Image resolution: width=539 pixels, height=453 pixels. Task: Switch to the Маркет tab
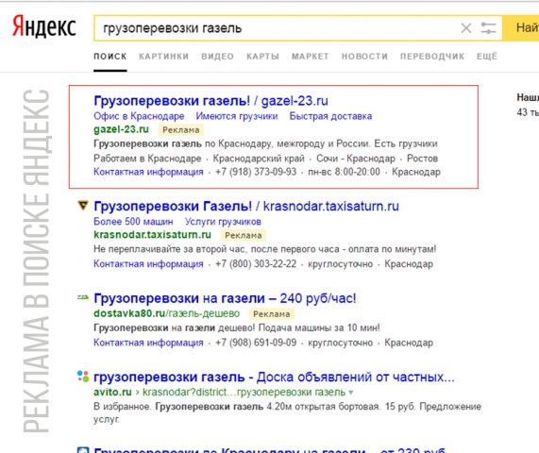point(310,57)
